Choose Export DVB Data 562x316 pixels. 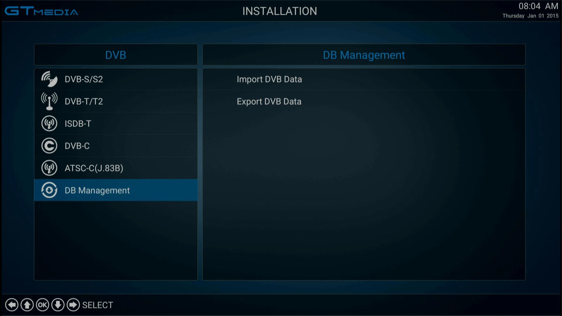point(364,101)
